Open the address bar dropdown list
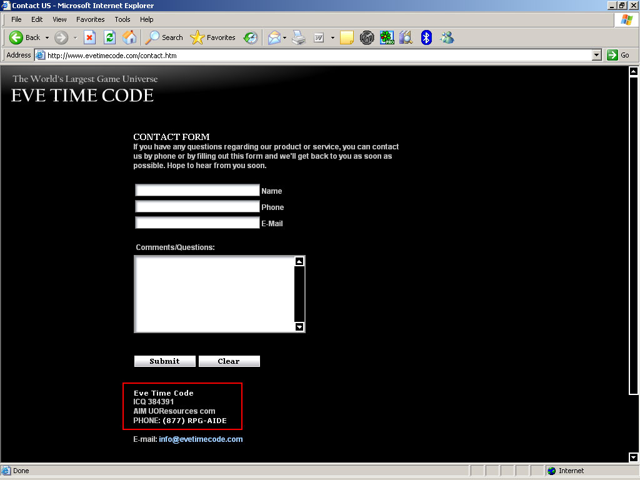 pos(597,55)
